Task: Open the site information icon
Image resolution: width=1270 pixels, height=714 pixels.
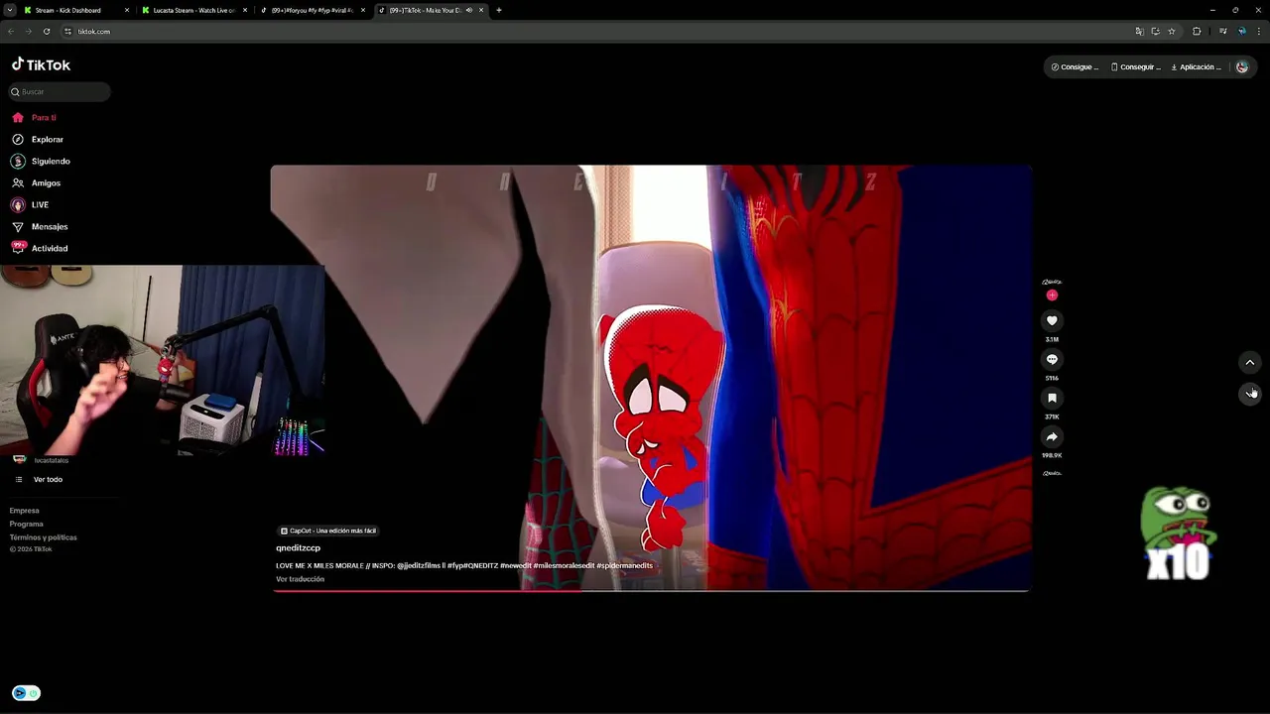Action: point(67,32)
